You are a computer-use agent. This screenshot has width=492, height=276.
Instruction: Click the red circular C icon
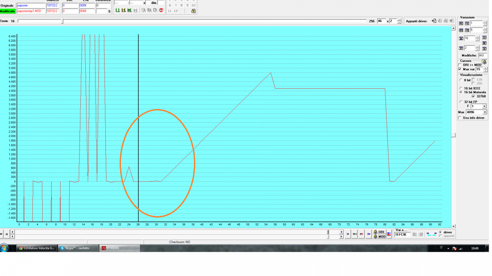click(161, 10)
